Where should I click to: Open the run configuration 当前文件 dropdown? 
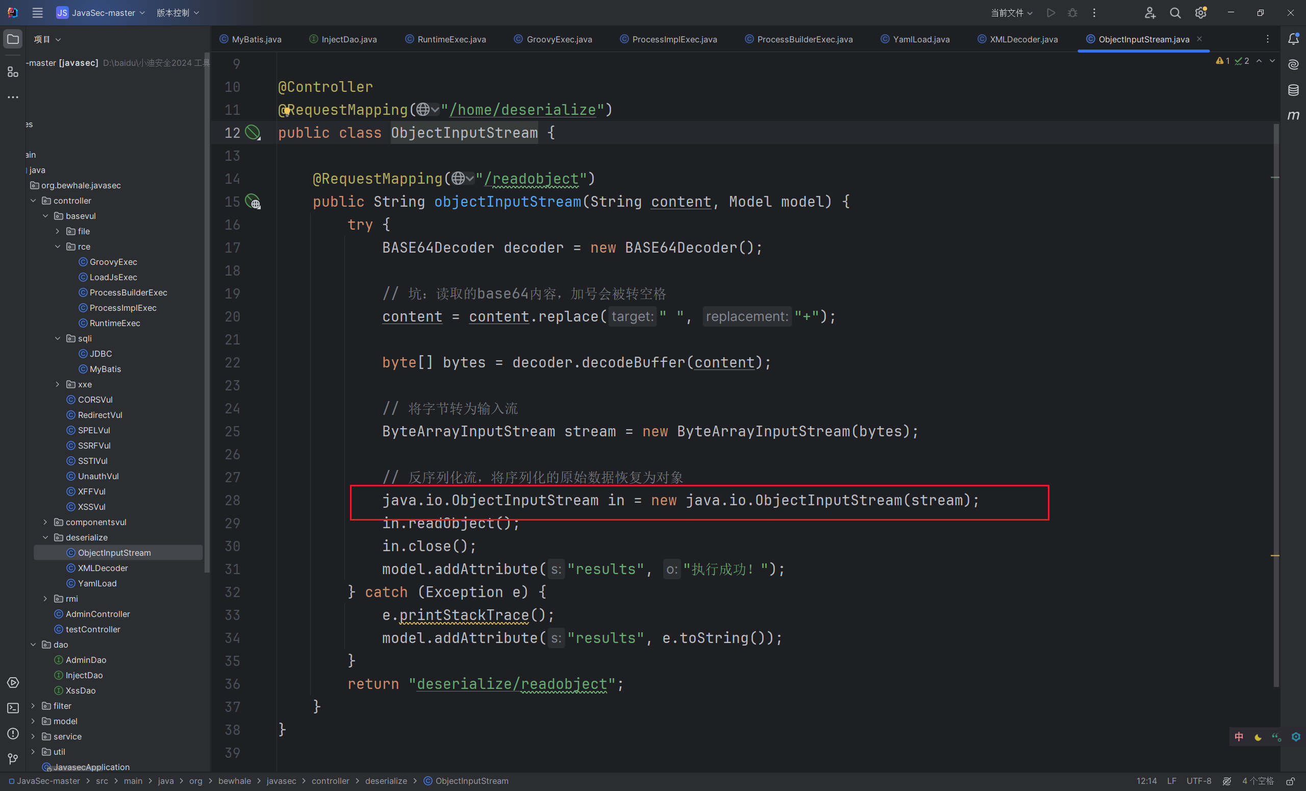click(x=1011, y=13)
